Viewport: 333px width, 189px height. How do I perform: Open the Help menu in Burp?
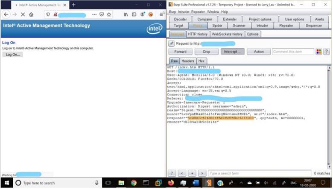pyautogui.click(x=225, y=12)
